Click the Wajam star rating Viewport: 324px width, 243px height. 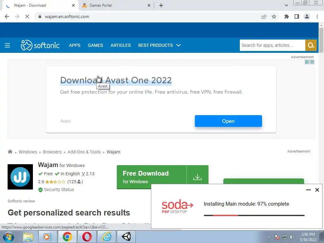coord(55,182)
